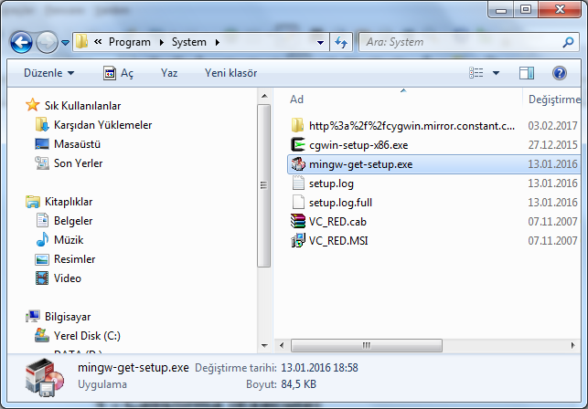Change view with the view icon
This screenshot has width=588, height=409.
tap(476, 73)
